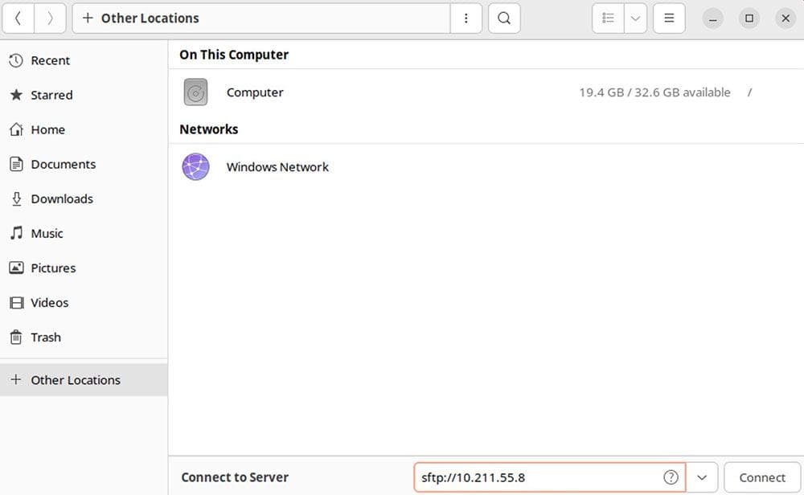Open Trash from the sidebar
The height and width of the screenshot is (495, 804).
(46, 337)
